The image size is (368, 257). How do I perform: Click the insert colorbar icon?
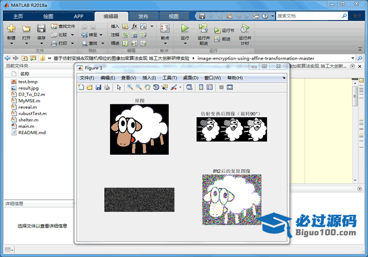coord(201,87)
